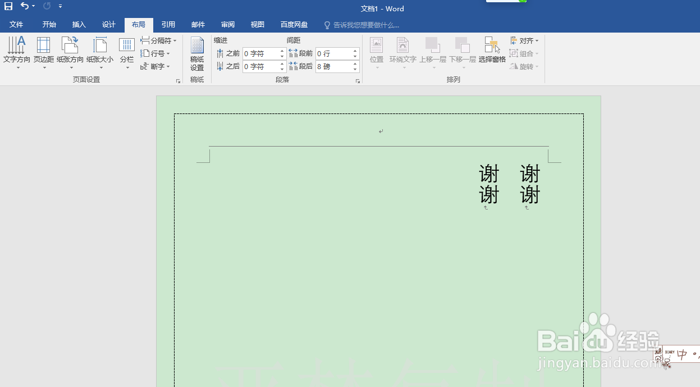Switch to the 审阅 tab
Screen dimensions: 700x387
[228, 25]
